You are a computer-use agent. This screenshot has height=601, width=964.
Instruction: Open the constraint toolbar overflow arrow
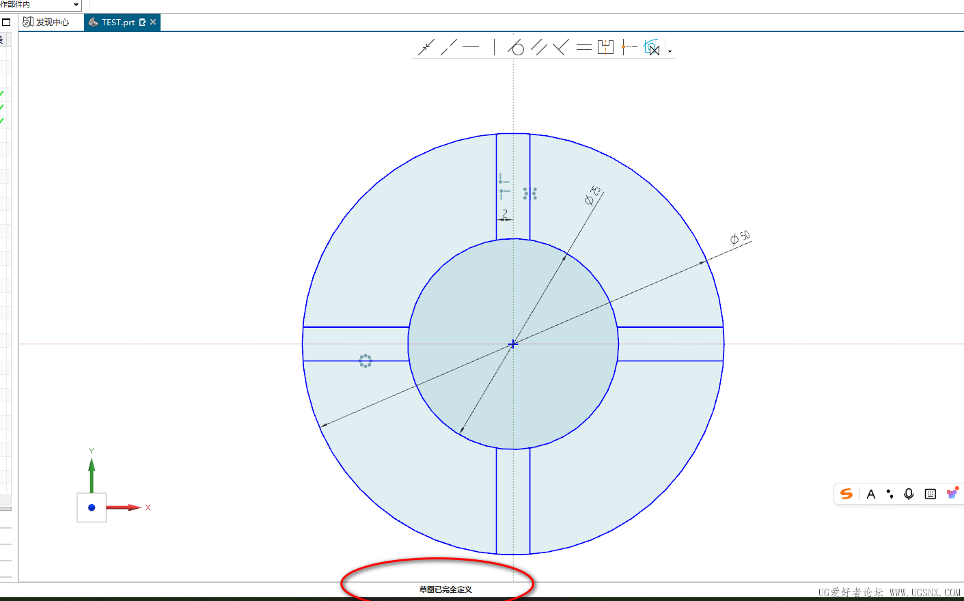(x=670, y=51)
